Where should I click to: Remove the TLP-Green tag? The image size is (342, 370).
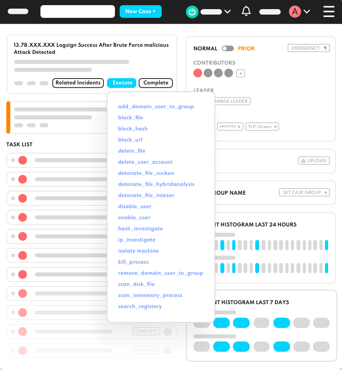[x=275, y=127]
